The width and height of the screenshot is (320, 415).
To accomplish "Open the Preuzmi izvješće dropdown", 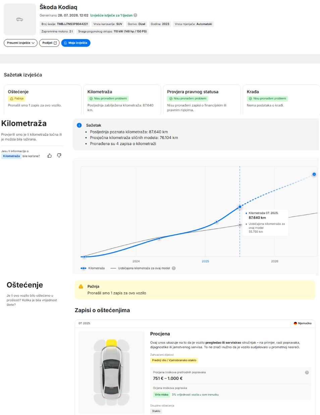I will [20, 43].
